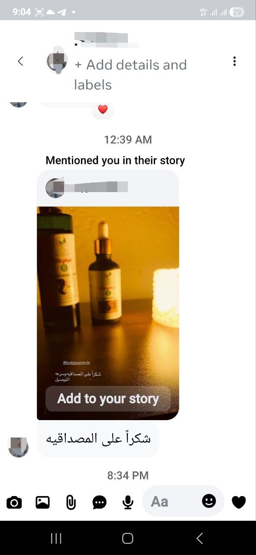Send a heart with the heart icon
This screenshot has width=256, height=555.
tap(239, 502)
